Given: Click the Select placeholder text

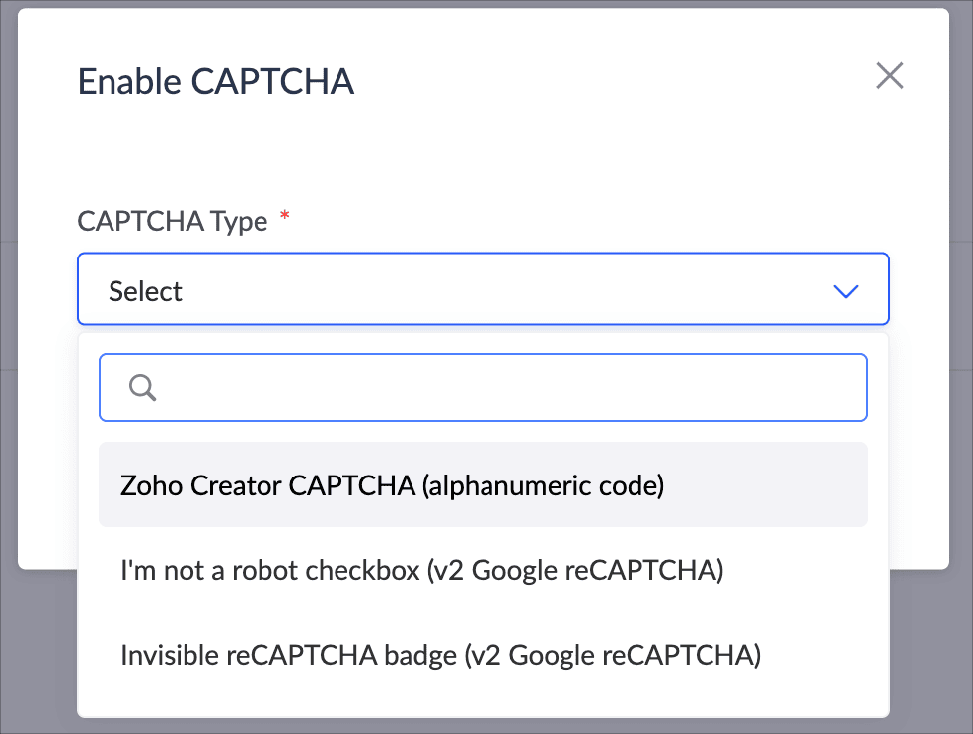Looking at the screenshot, I should [146, 291].
